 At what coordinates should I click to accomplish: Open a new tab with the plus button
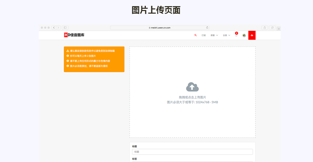coord(279,29)
